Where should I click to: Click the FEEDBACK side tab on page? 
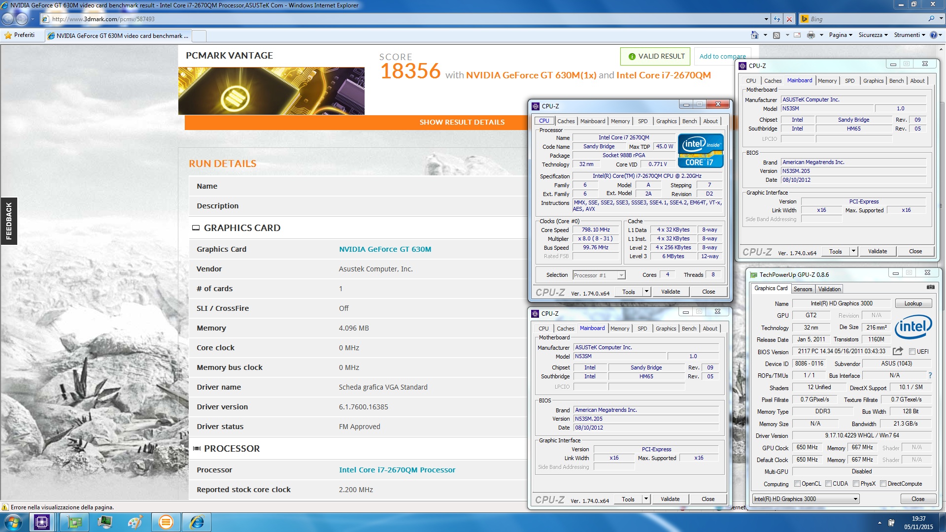[x=8, y=221]
